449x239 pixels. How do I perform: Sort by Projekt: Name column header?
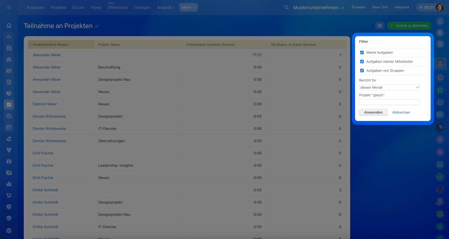[138, 45]
